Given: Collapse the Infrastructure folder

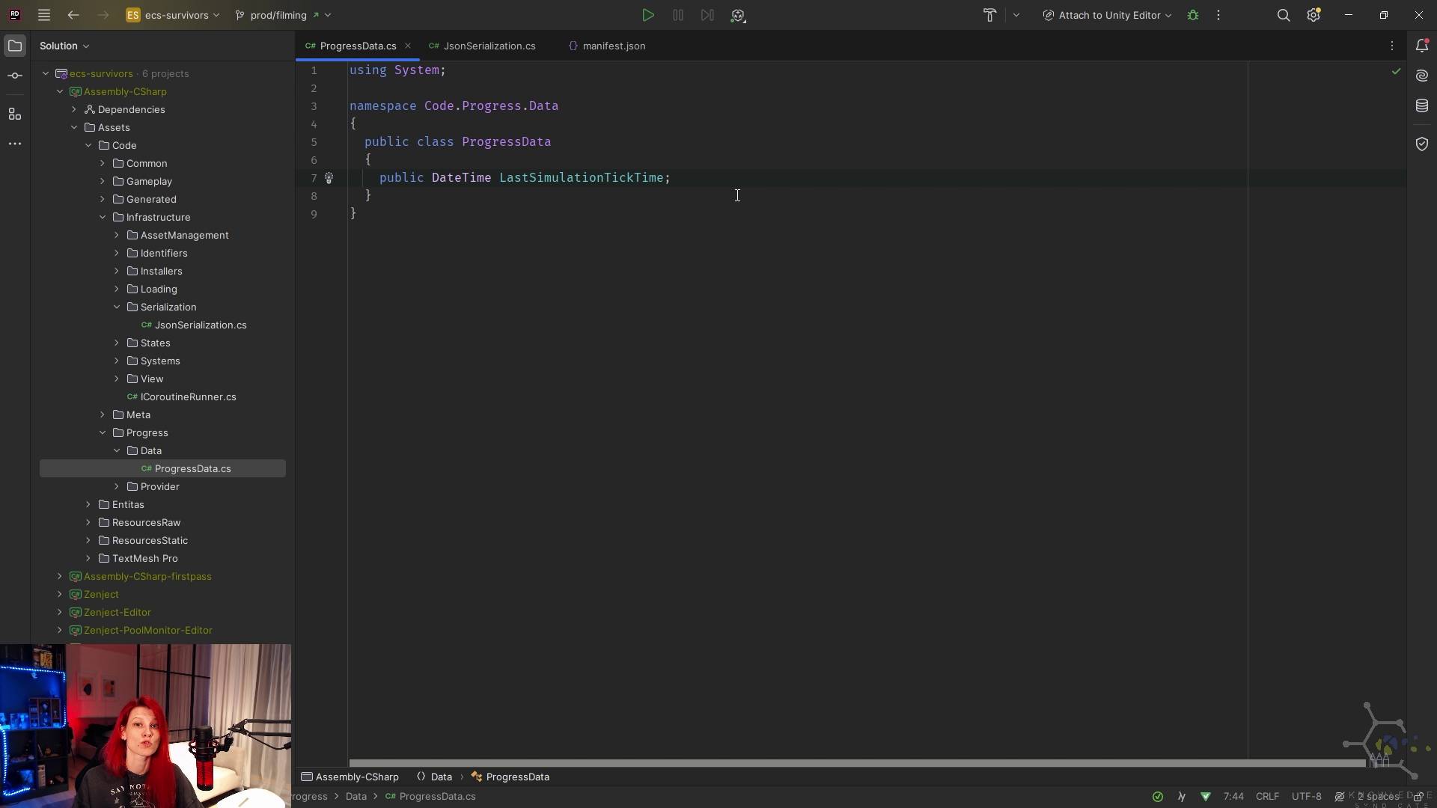Looking at the screenshot, I should (103, 217).
